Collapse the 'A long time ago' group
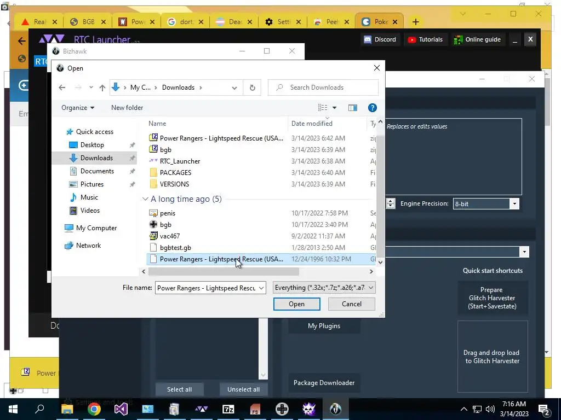The height and width of the screenshot is (420, 561). (145, 199)
